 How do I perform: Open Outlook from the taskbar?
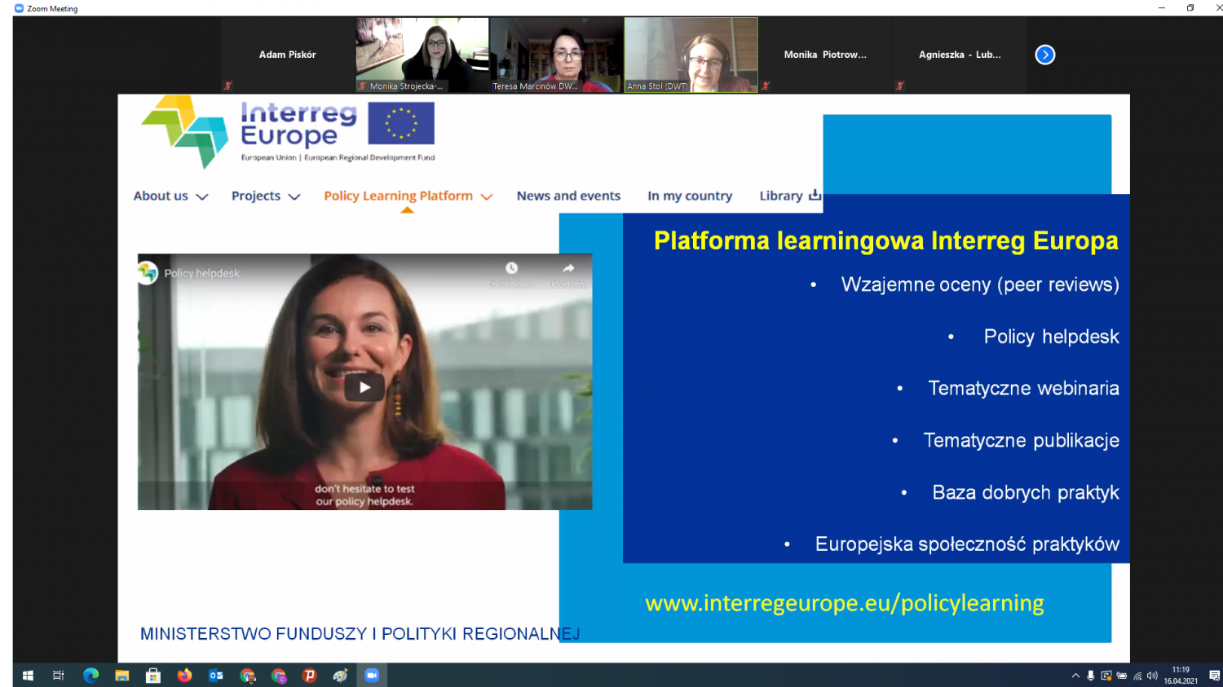point(216,675)
